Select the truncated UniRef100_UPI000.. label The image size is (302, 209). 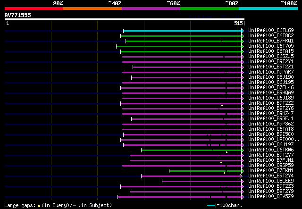(x=274, y=140)
